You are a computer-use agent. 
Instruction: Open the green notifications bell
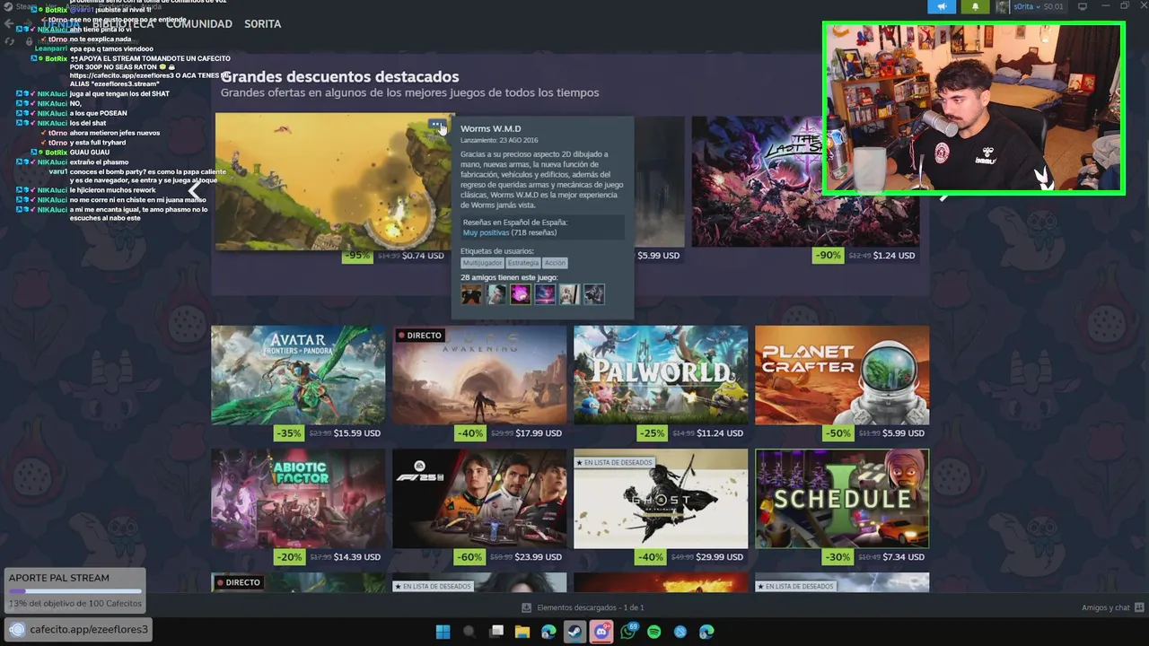(976, 6)
